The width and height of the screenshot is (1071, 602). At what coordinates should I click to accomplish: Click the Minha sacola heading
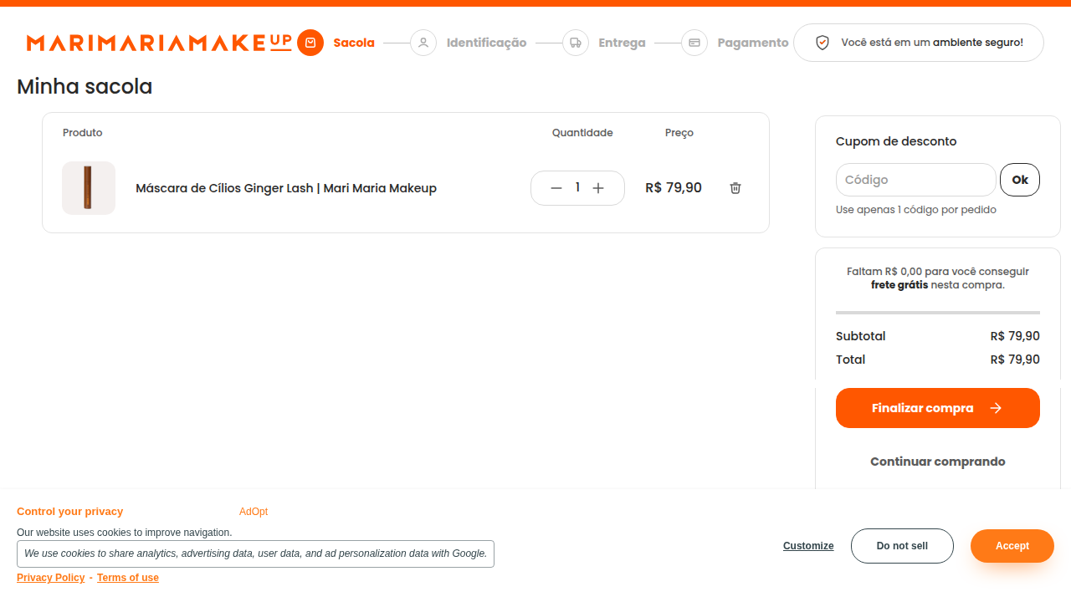[x=85, y=86]
